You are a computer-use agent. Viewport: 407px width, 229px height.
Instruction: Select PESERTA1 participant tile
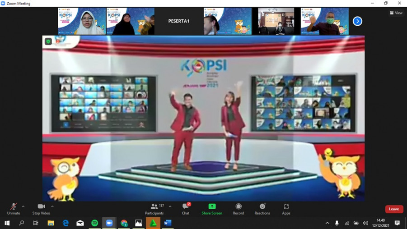(179, 21)
